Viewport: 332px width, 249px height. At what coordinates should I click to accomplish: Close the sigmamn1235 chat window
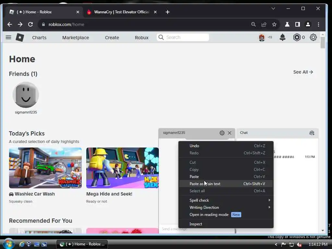[x=230, y=133]
